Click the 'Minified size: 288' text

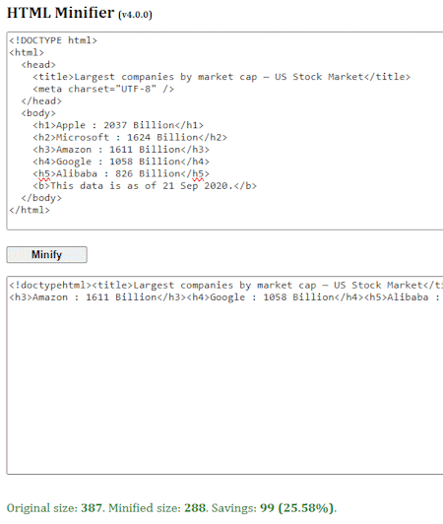157,508
